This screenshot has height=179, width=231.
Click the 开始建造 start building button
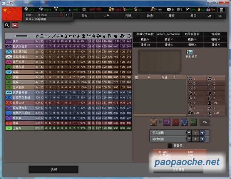click(178, 169)
